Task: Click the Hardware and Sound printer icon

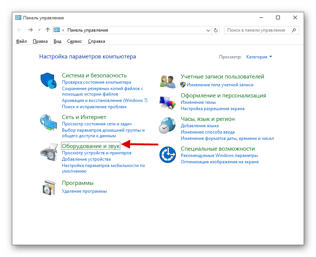Action: [48, 151]
